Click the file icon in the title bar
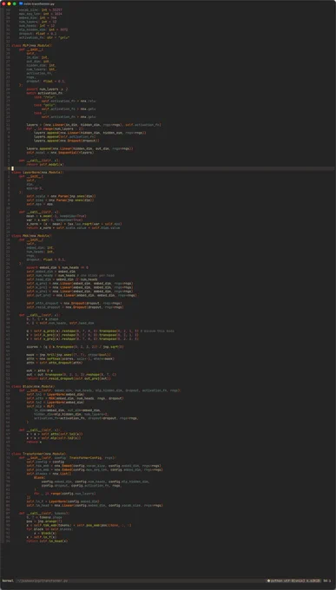Viewport: 336px width, 590px height. [21, 3]
